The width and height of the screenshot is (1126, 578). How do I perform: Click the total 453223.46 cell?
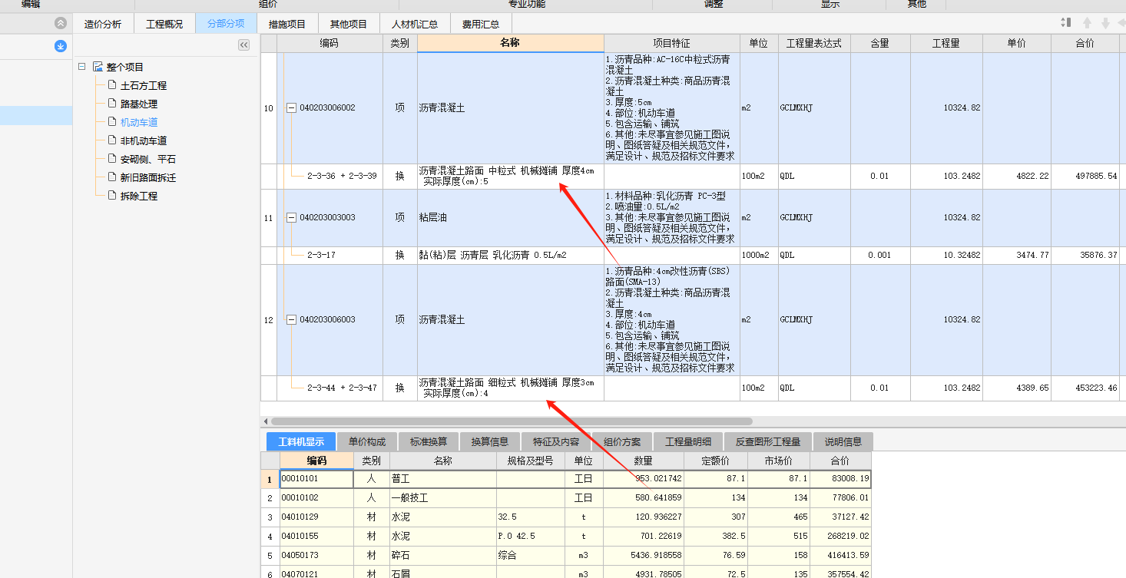click(x=1085, y=388)
